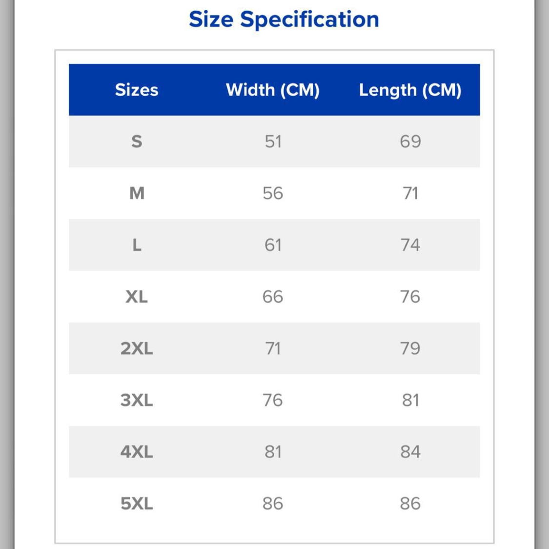Select the 2XL size row label

point(137,348)
